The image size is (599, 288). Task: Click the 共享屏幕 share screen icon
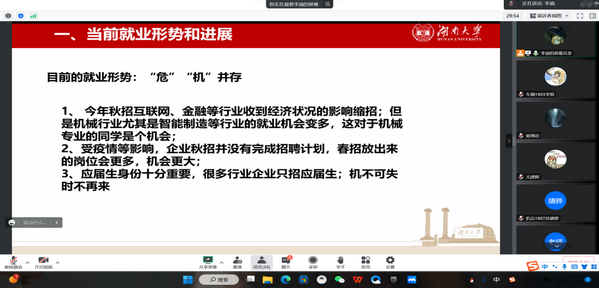(x=208, y=261)
